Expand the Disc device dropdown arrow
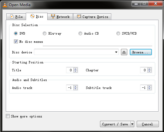 pyautogui.click(x=116, y=52)
